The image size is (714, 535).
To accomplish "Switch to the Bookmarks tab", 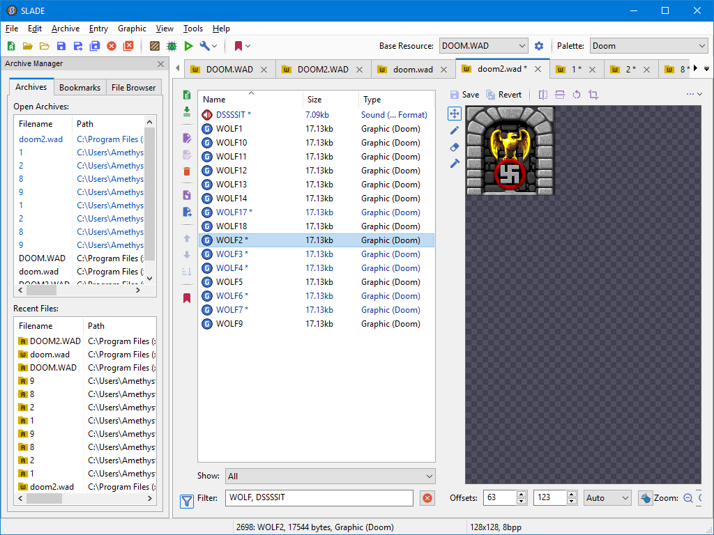I will [x=79, y=87].
